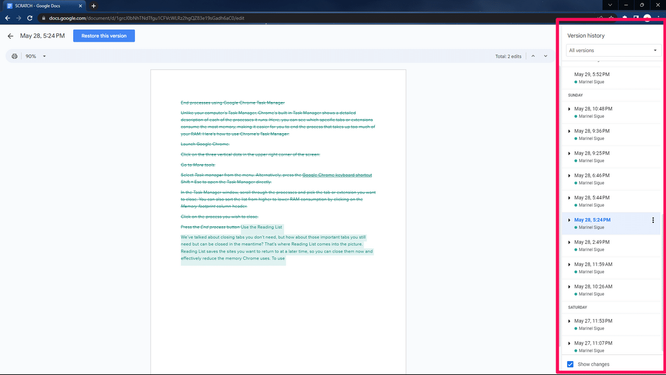Click the May 28, 5:24 PM title at top left

42,36
